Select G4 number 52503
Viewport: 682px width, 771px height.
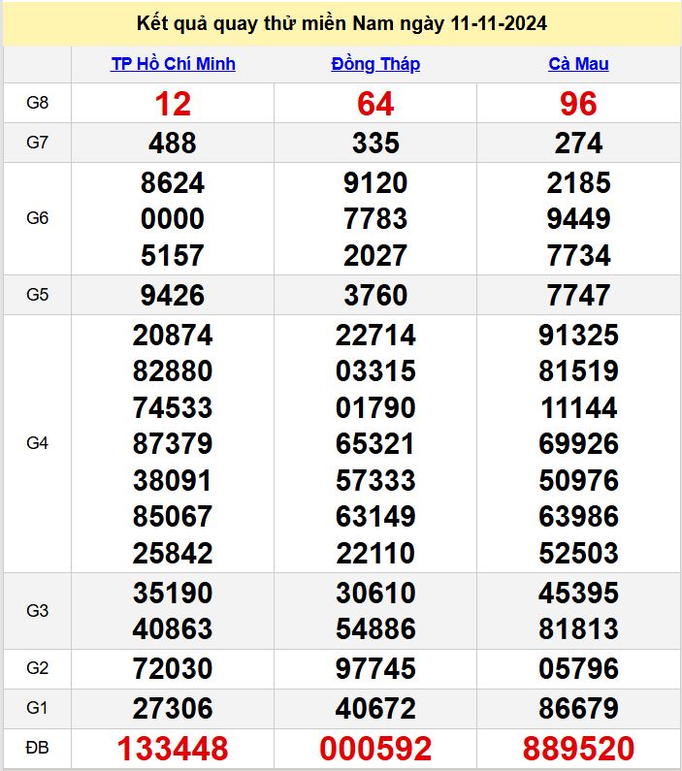(x=579, y=553)
